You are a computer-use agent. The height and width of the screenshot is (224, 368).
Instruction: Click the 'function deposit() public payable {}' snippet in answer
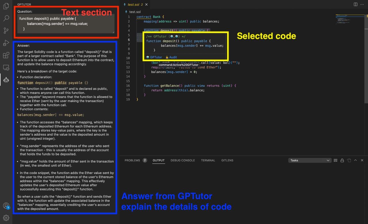(x=53, y=83)
